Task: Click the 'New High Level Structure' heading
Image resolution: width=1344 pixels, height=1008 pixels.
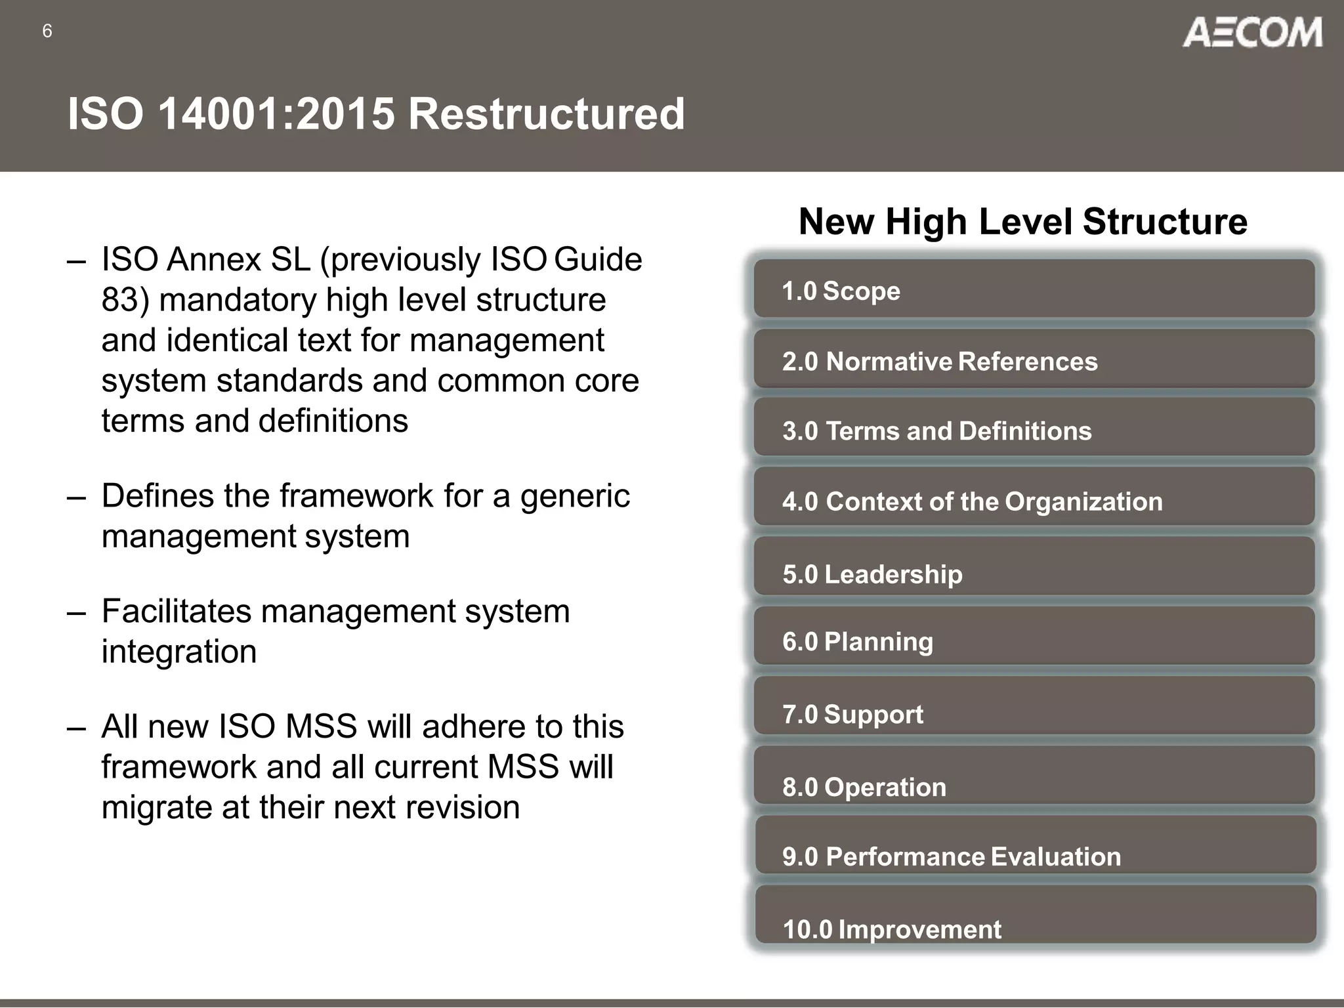Action: tap(1023, 222)
